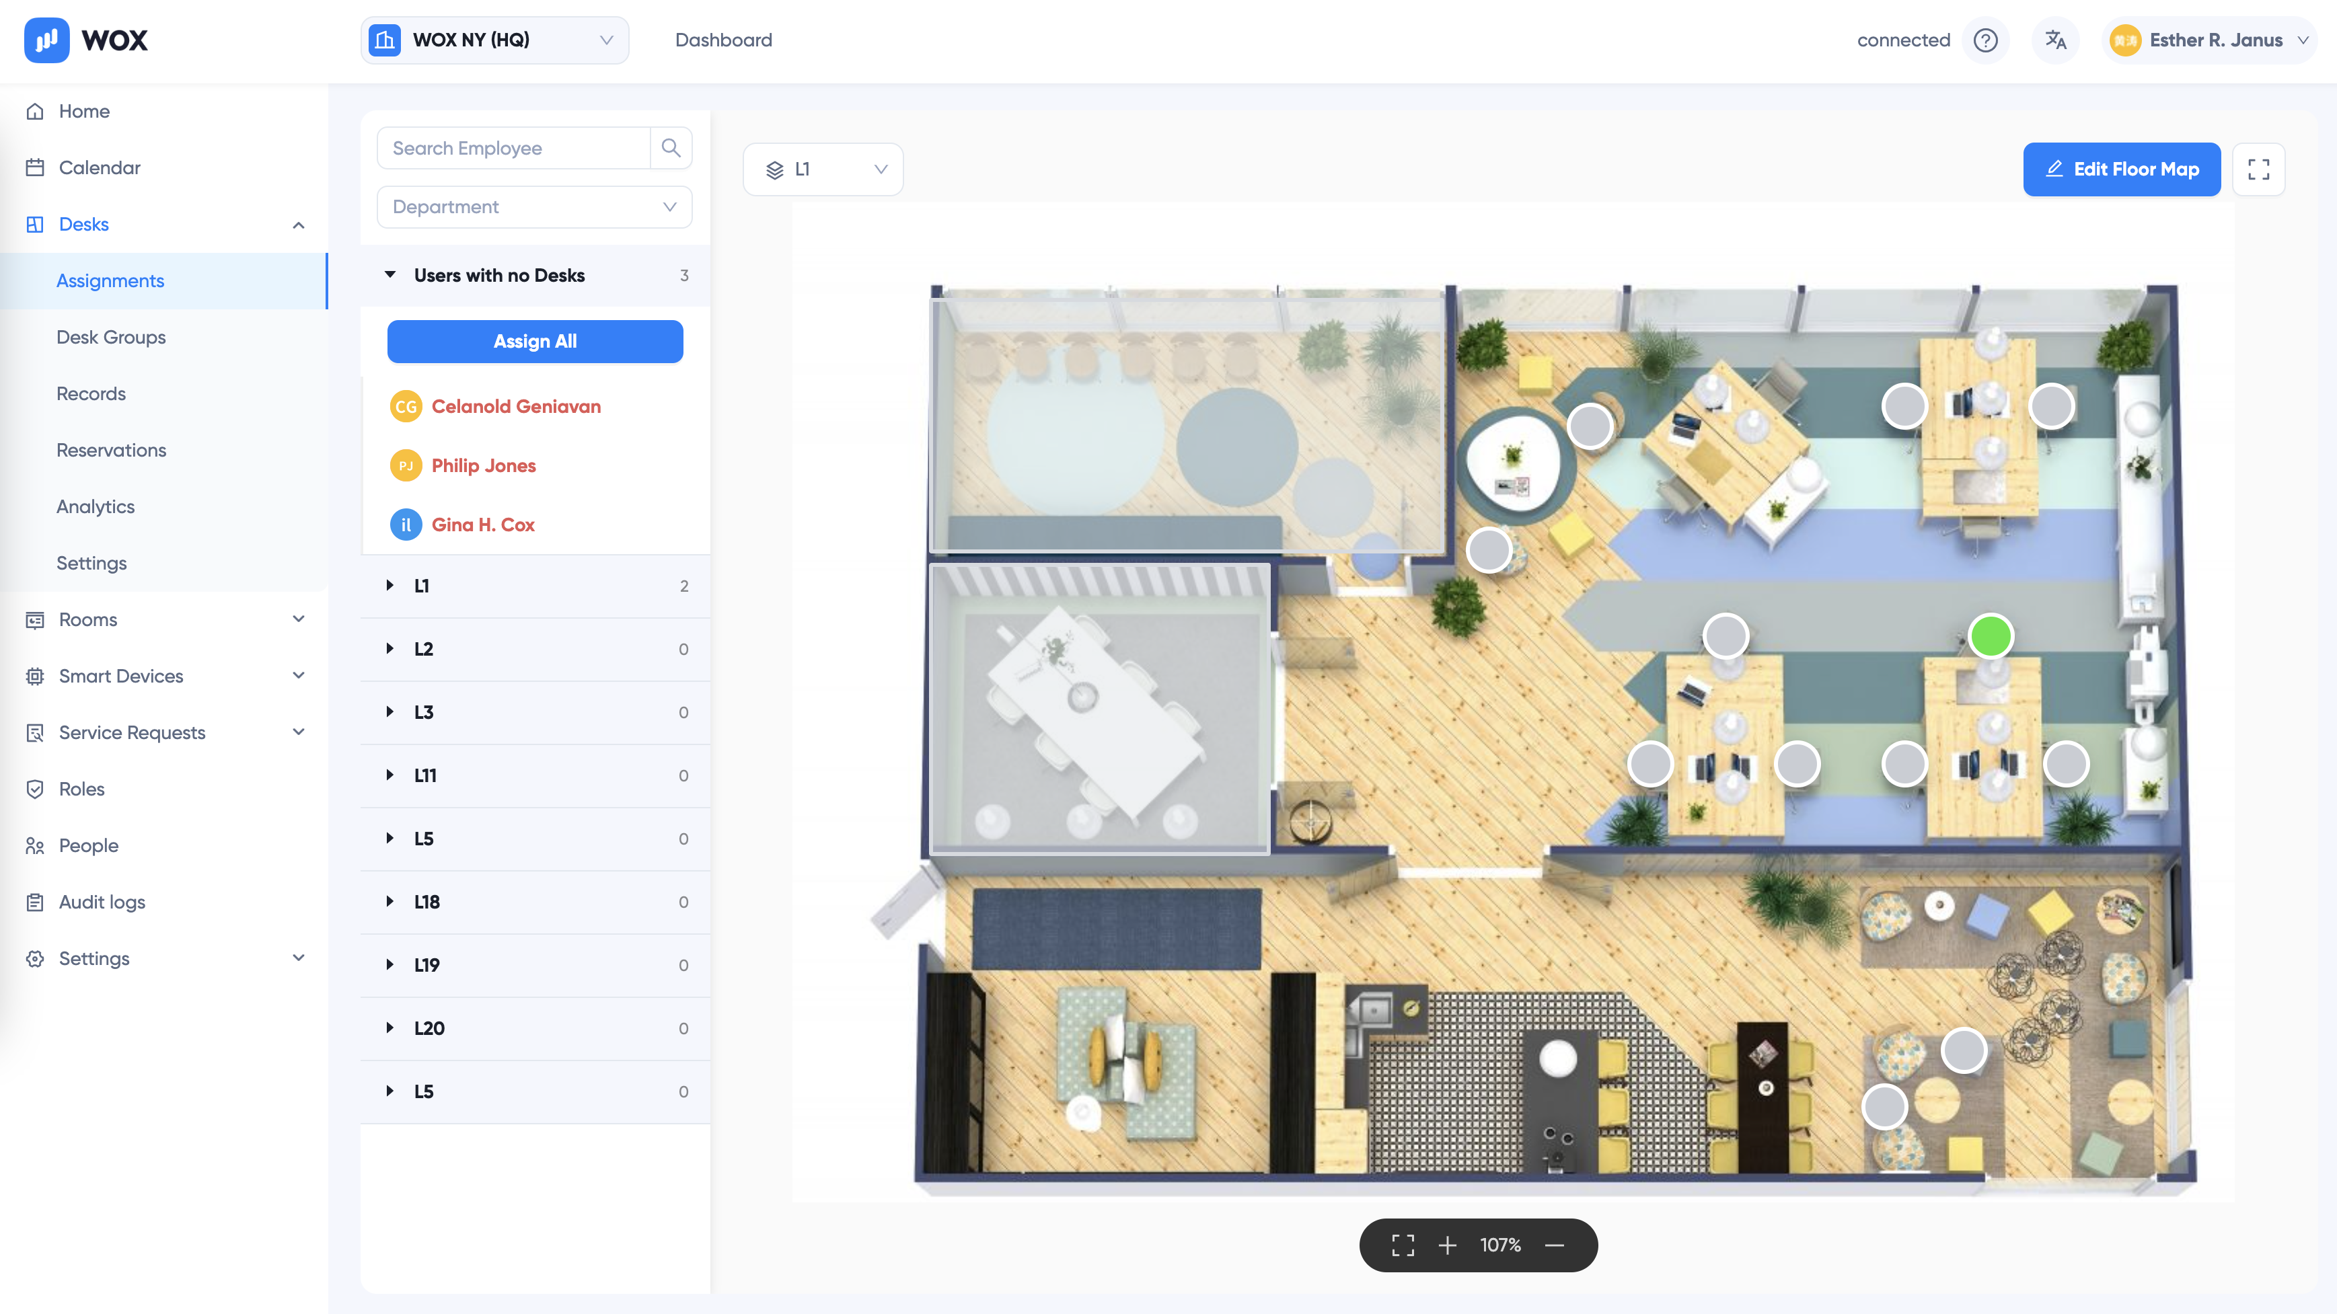Collapse the Desks menu chevron
The height and width of the screenshot is (1314, 2337).
tap(299, 224)
